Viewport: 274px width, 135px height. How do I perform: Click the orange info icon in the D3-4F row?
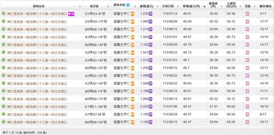click(x=133, y=14)
